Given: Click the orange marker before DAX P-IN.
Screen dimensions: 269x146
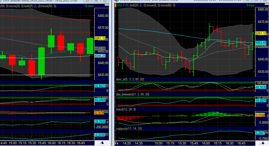Looking at the screenshot, I should coord(115,5).
